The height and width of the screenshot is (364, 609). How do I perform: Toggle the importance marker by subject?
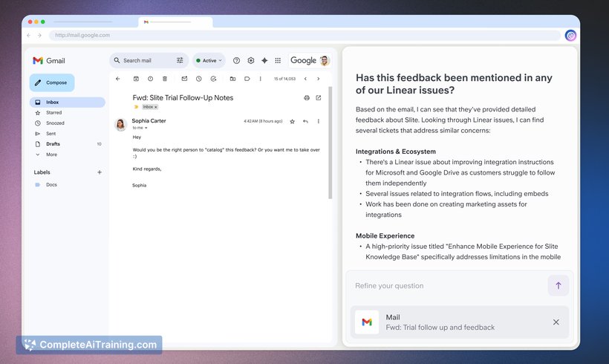(136, 107)
